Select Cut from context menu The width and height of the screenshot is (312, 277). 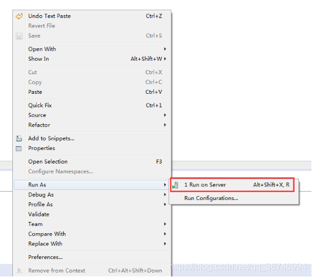92,72
